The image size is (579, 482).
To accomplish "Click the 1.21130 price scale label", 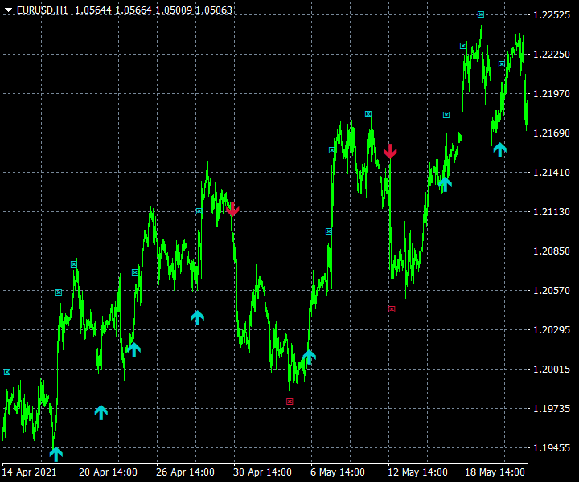I will point(552,212).
